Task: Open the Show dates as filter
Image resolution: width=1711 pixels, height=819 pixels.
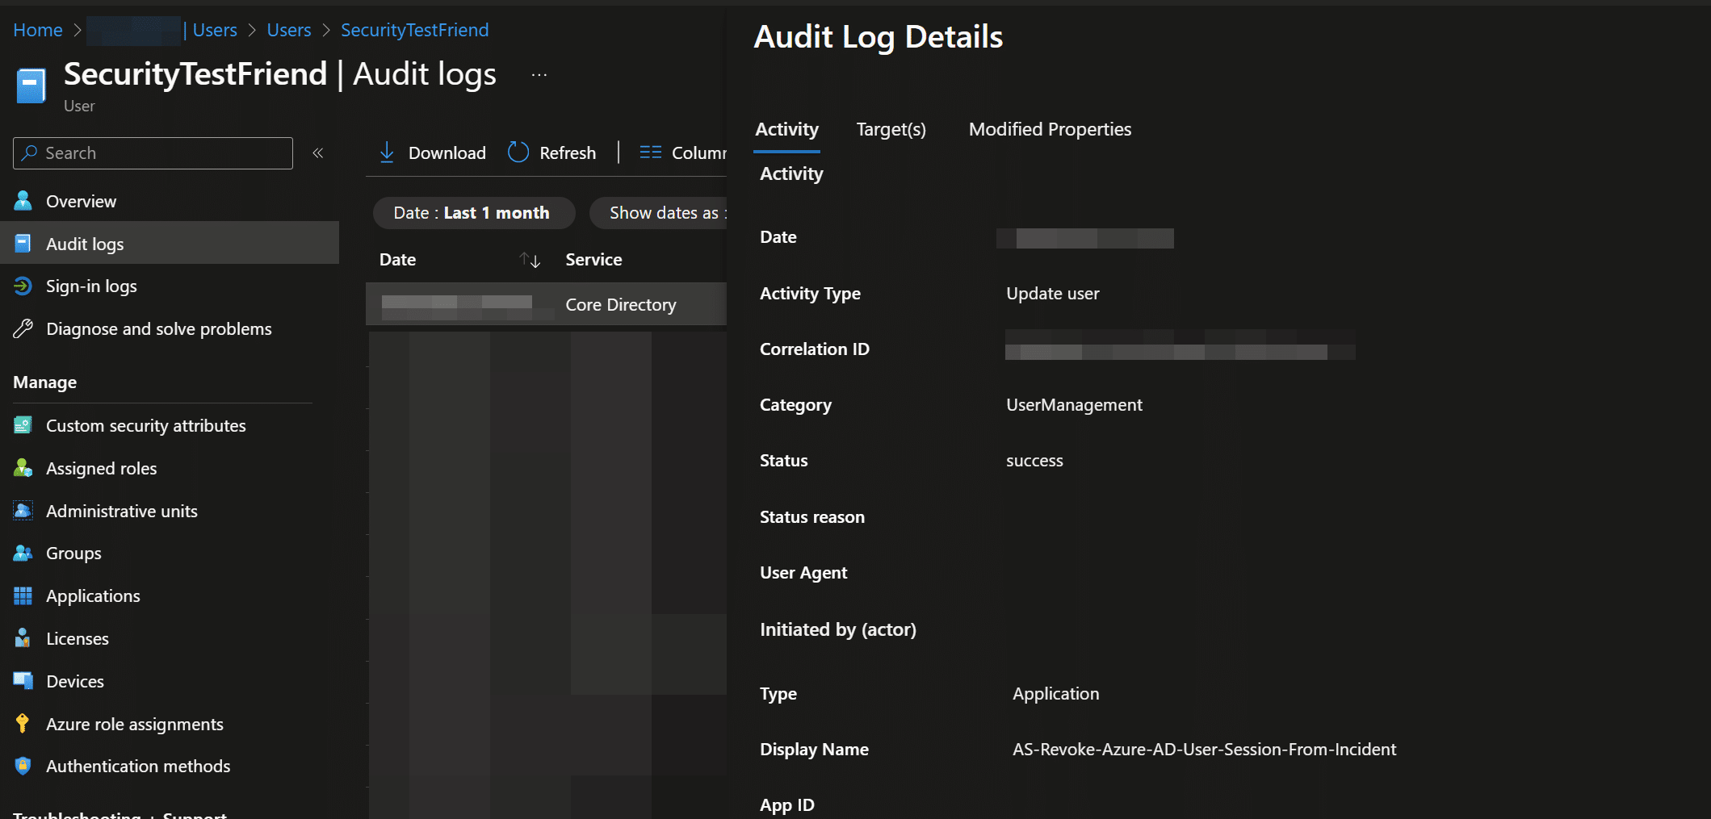Action: click(x=662, y=213)
